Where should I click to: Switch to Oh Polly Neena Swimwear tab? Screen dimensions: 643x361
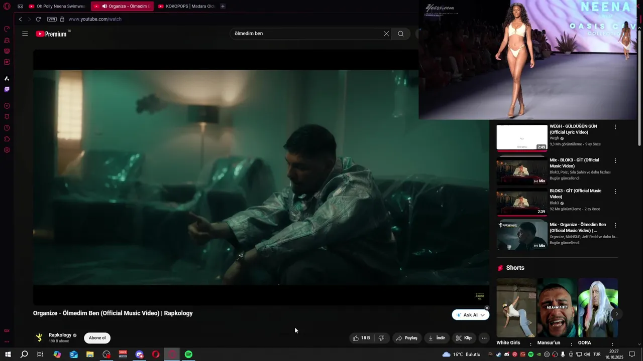[57, 7]
